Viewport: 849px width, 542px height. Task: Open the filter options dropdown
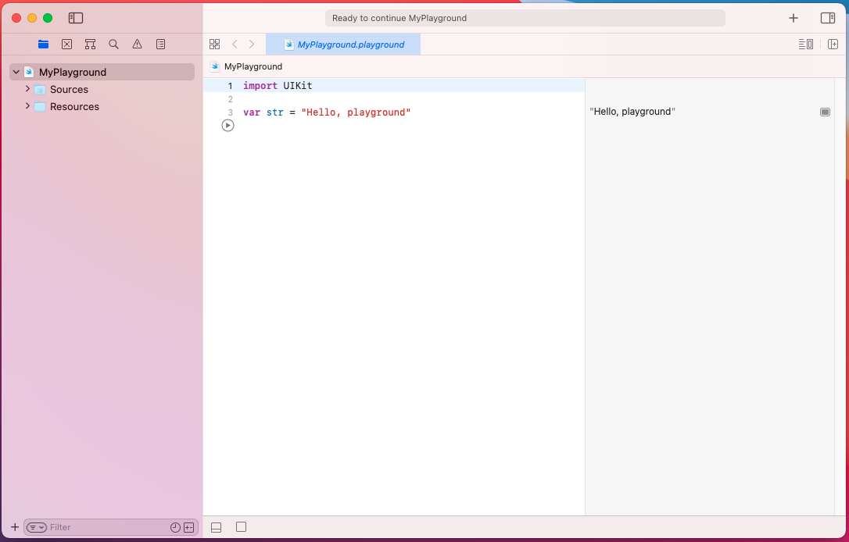tap(36, 527)
